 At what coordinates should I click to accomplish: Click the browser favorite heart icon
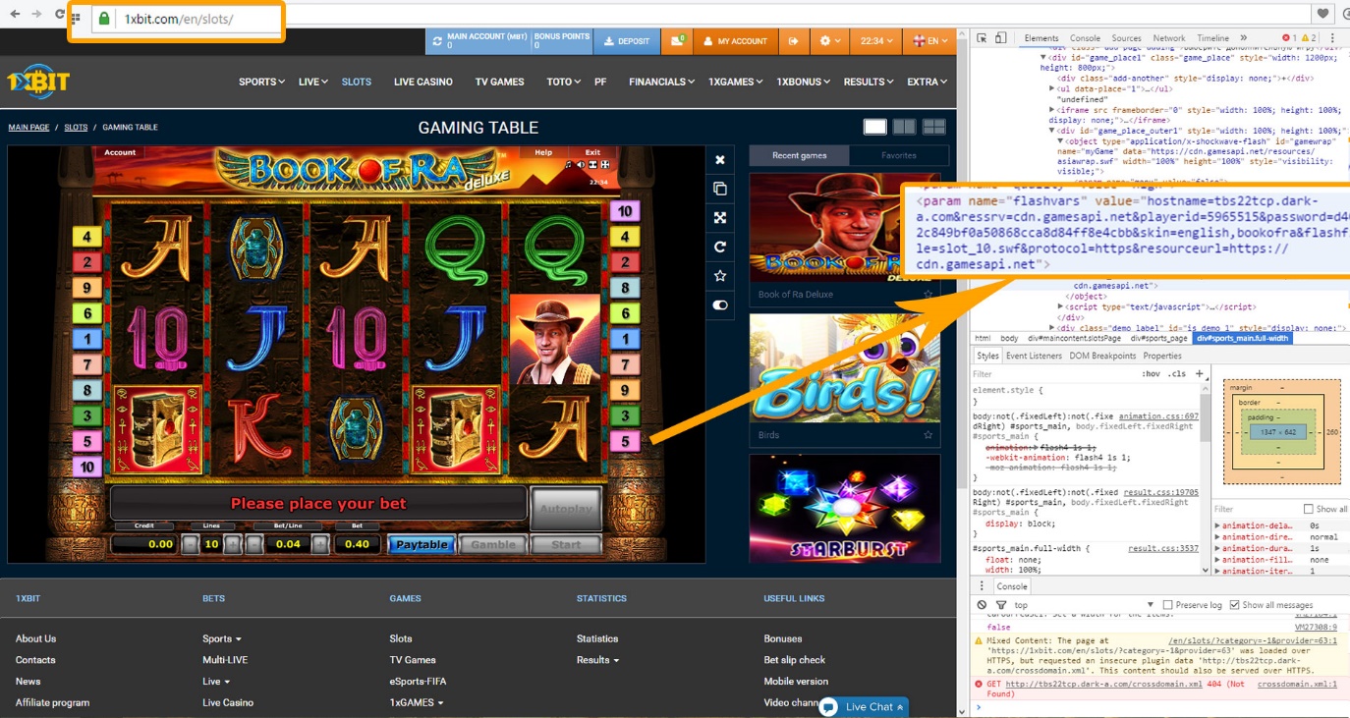[x=1324, y=15]
